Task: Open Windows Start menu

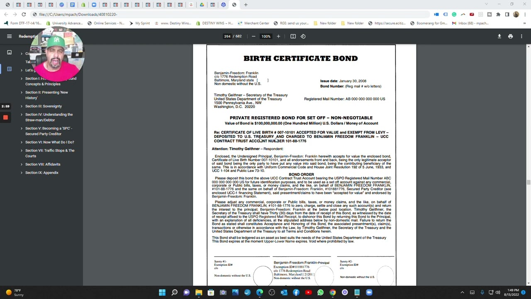Action: click(x=162, y=292)
